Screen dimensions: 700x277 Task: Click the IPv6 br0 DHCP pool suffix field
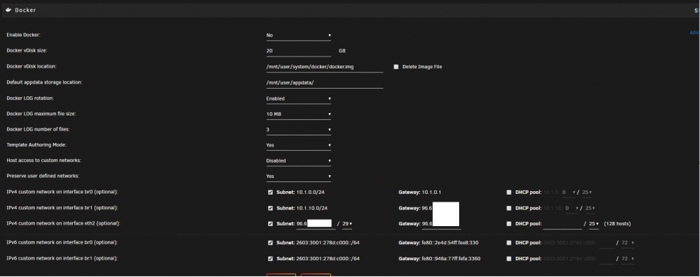607,243
